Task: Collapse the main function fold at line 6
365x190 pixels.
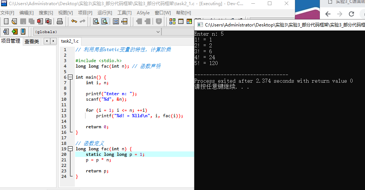Action: click(70, 77)
